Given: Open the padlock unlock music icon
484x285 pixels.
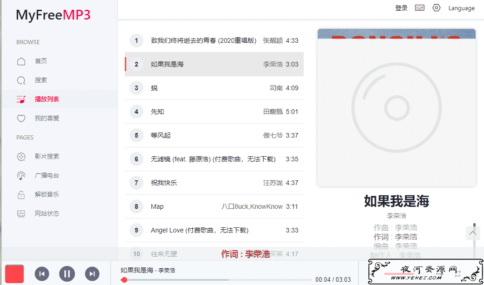Looking at the screenshot, I should [21, 195].
